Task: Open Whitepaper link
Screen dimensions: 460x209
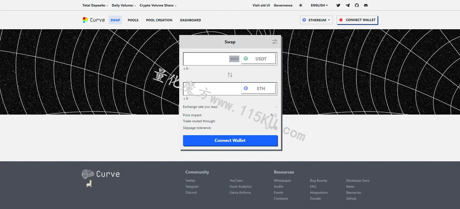Action: (x=282, y=181)
